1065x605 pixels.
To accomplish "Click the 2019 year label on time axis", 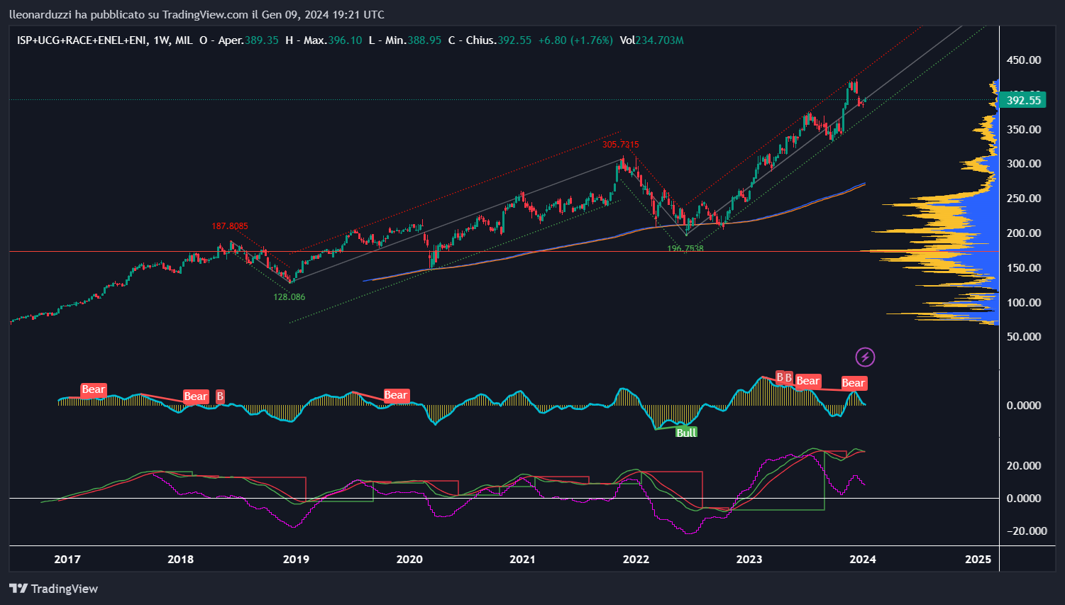I will click(x=296, y=560).
